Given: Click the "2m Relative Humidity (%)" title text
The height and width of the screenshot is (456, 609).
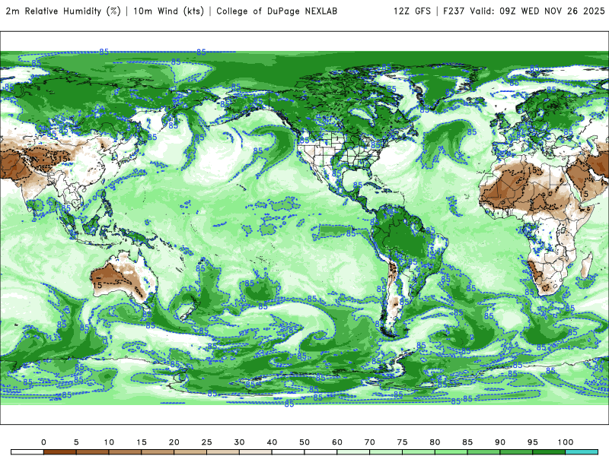Looking at the screenshot, I should pyautogui.click(x=63, y=11).
